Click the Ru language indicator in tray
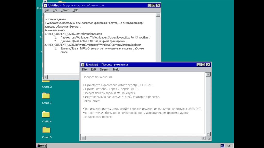The height and width of the screenshot is (148, 264). tap(222, 146)
